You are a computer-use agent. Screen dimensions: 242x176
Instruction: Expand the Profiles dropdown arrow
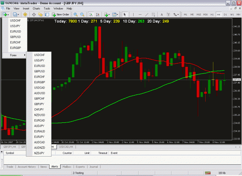[18, 15]
